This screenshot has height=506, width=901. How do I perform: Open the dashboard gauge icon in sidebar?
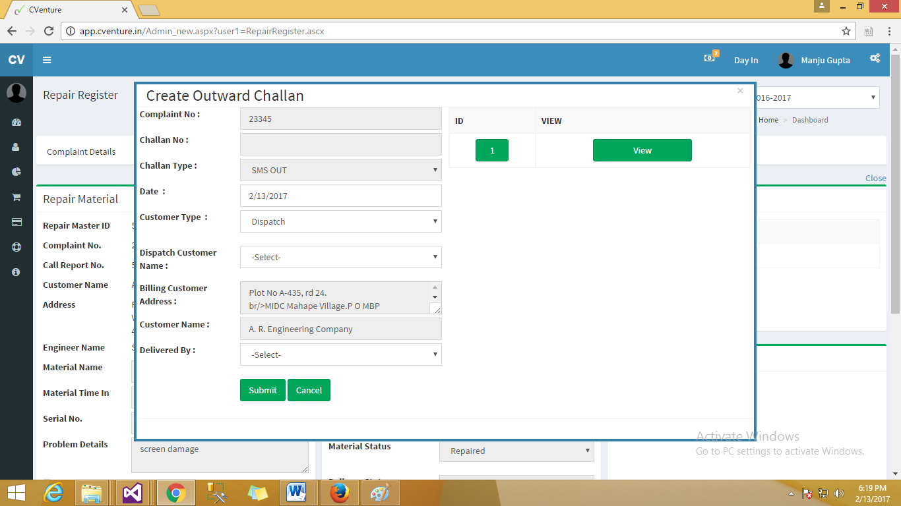click(x=16, y=123)
